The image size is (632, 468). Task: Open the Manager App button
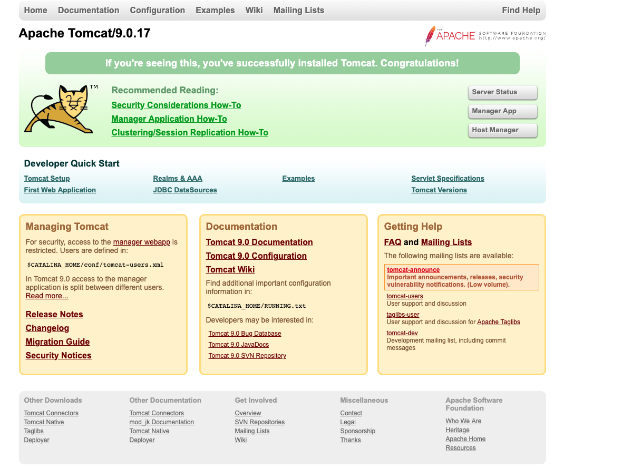point(503,111)
